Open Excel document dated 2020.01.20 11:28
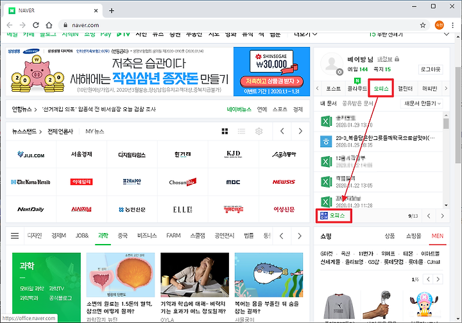Screen dimensions: 462x323 pyautogui.click(x=378, y=201)
